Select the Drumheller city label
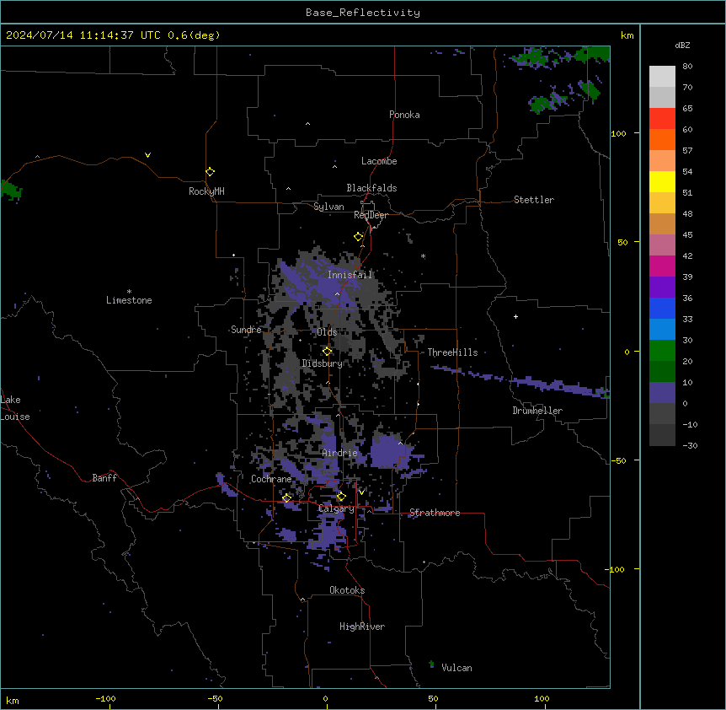726x710 pixels. pos(537,411)
